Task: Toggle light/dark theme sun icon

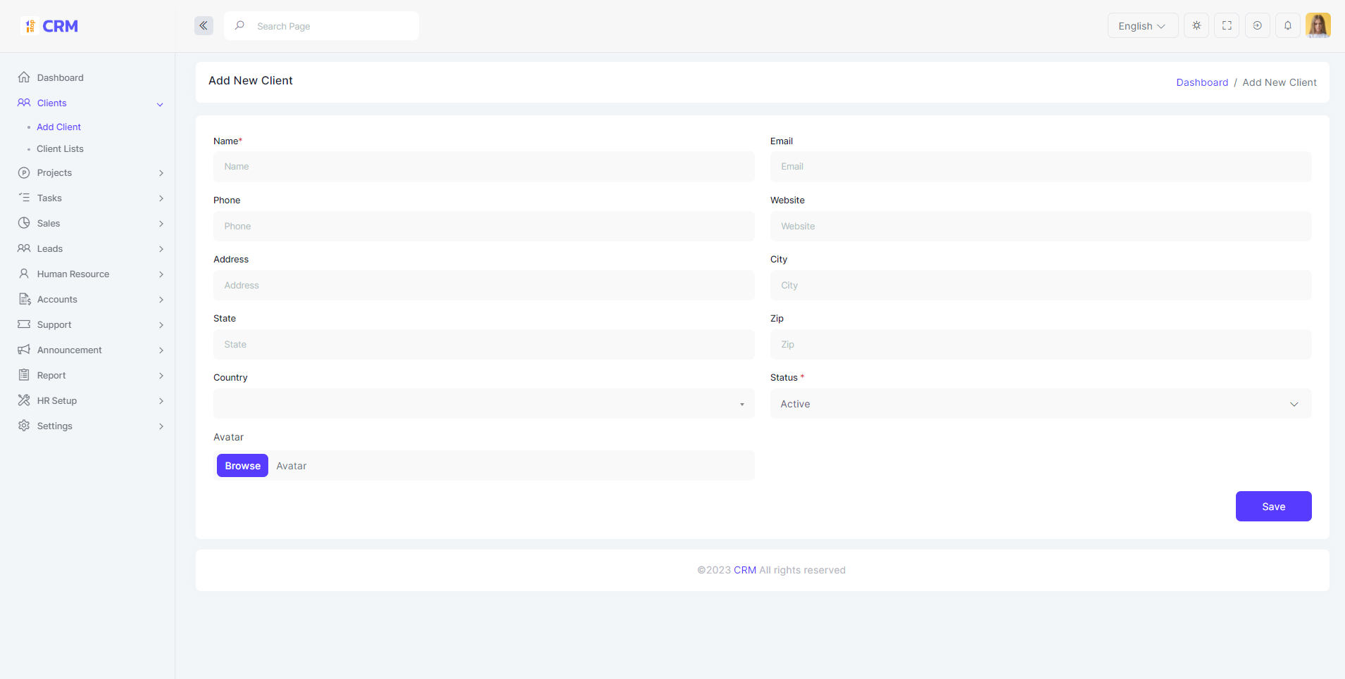Action: coord(1196,26)
